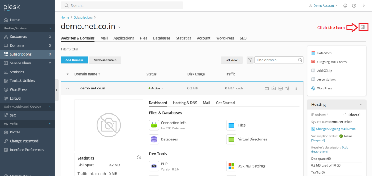Open the demo.net.co.in title dropdown arrow
The image size is (372, 176).
pos(119,27)
